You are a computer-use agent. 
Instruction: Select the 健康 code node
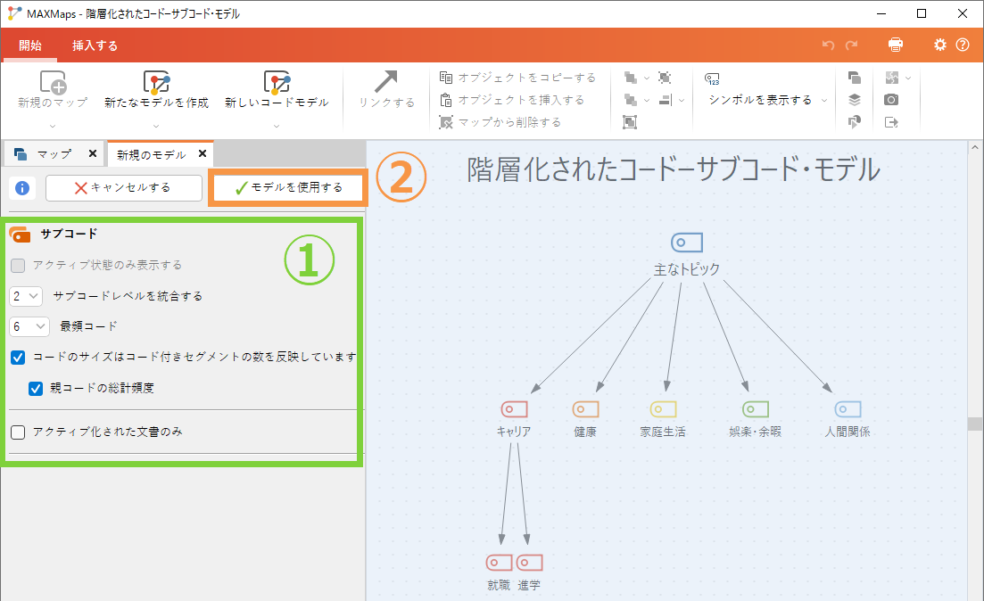point(585,409)
